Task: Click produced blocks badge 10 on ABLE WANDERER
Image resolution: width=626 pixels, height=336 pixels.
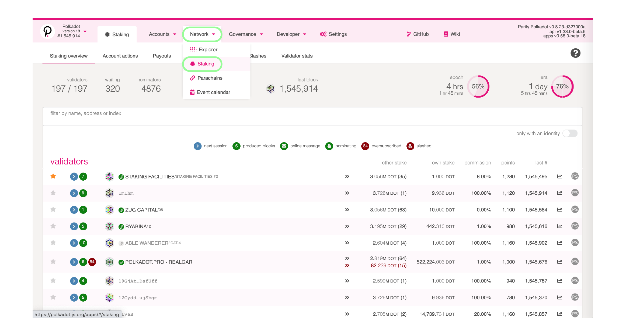Action: tap(83, 243)
